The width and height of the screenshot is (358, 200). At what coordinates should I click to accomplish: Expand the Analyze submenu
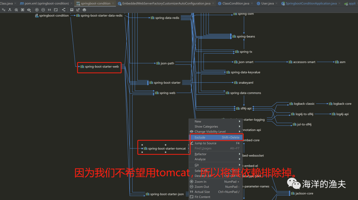pos(215,159)
